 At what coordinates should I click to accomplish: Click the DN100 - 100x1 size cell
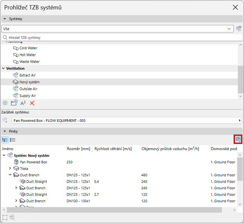click(x=78, y=201)
